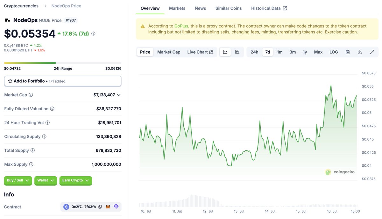The height and width of the screenshot is (219, 382).
Task: Open the Overview tab
Action: click(150, 8)
